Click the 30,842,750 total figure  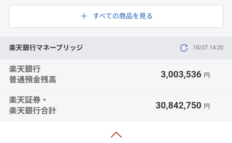(179, 106)
